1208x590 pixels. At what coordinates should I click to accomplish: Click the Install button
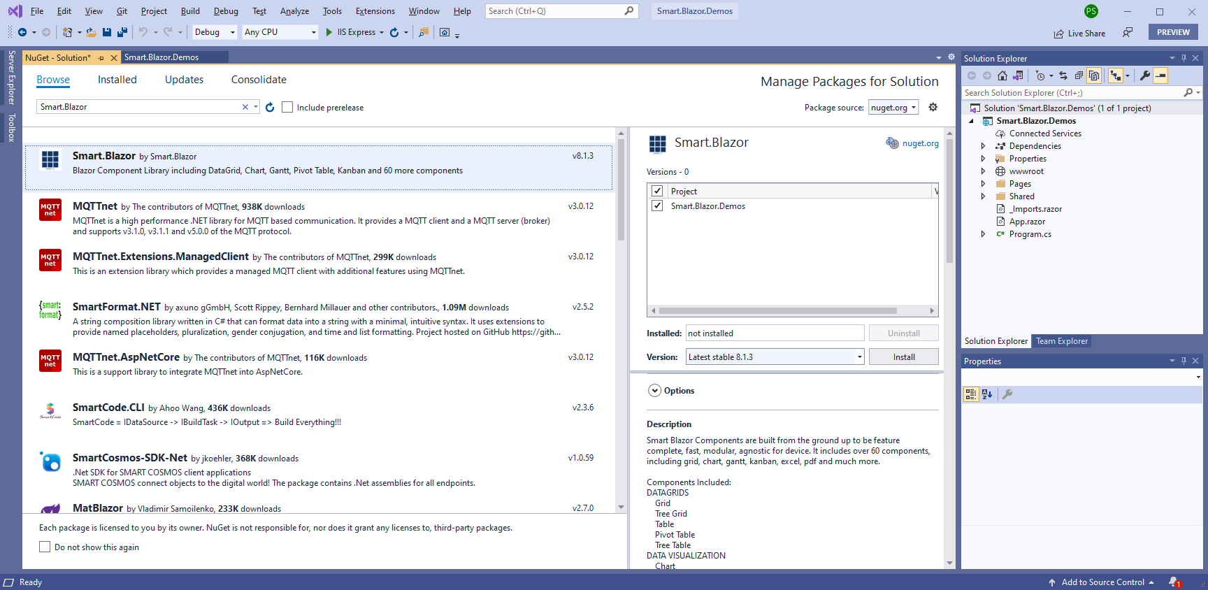(903, 357)
